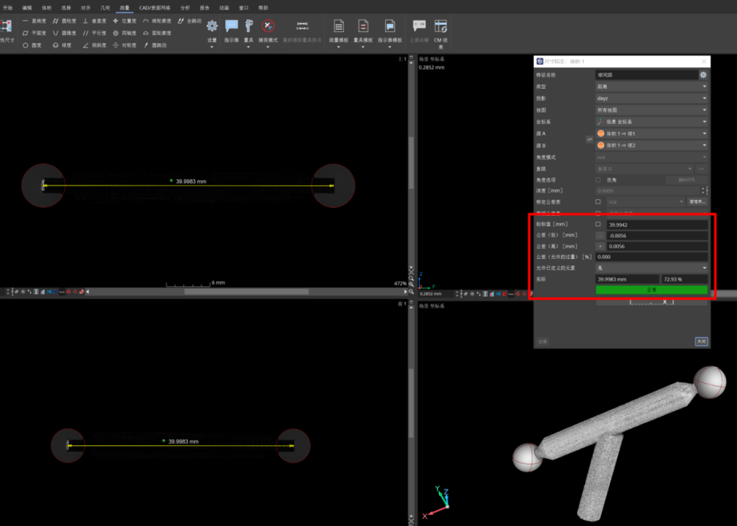This screenshot has width=737, height=526.
Task: Select the 同轴度 coaxiality tool
Action: 125,34
